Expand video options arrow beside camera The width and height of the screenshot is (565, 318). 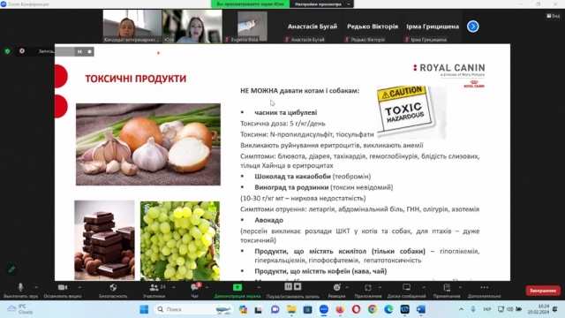pos(79,287)
